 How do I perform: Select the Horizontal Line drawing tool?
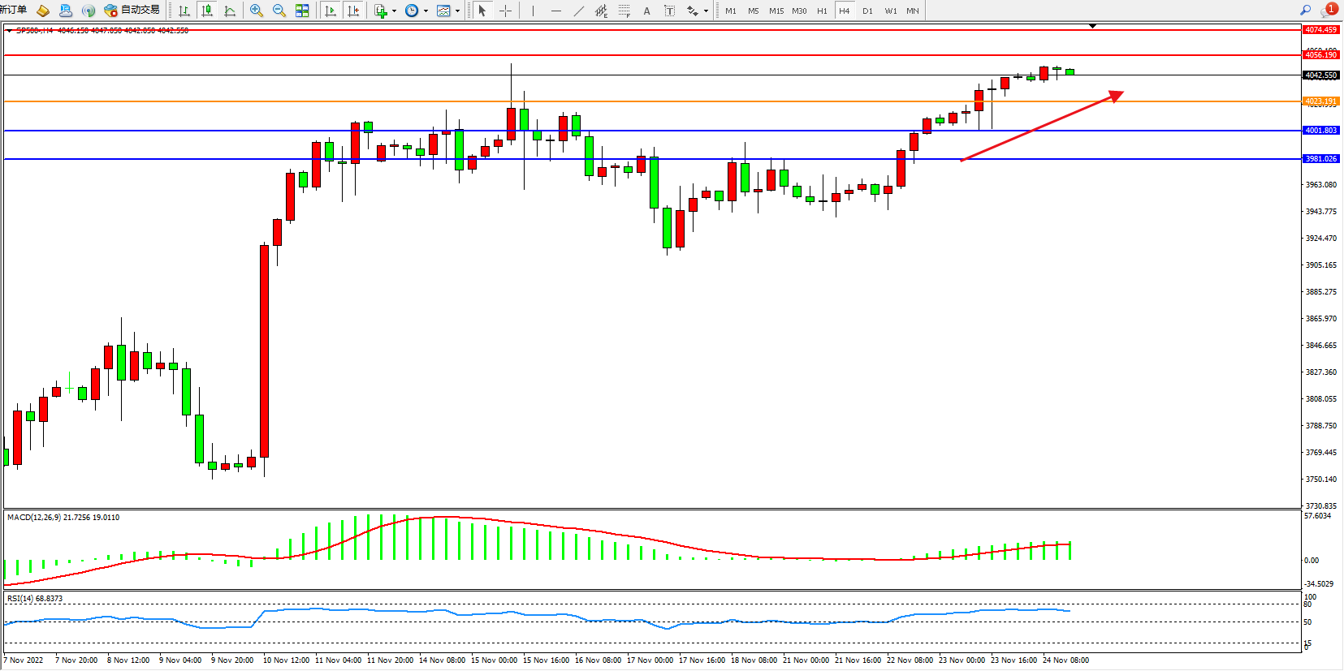pos(555,11)
